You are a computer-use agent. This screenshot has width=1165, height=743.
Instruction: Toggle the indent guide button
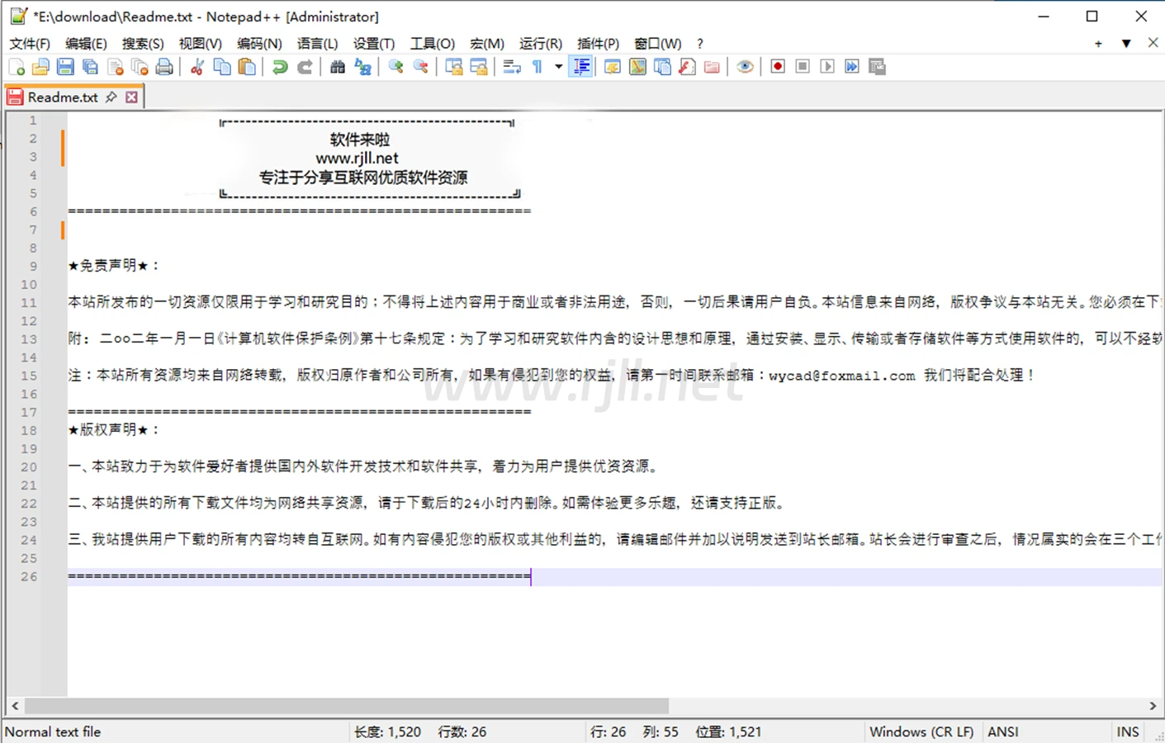582,67
